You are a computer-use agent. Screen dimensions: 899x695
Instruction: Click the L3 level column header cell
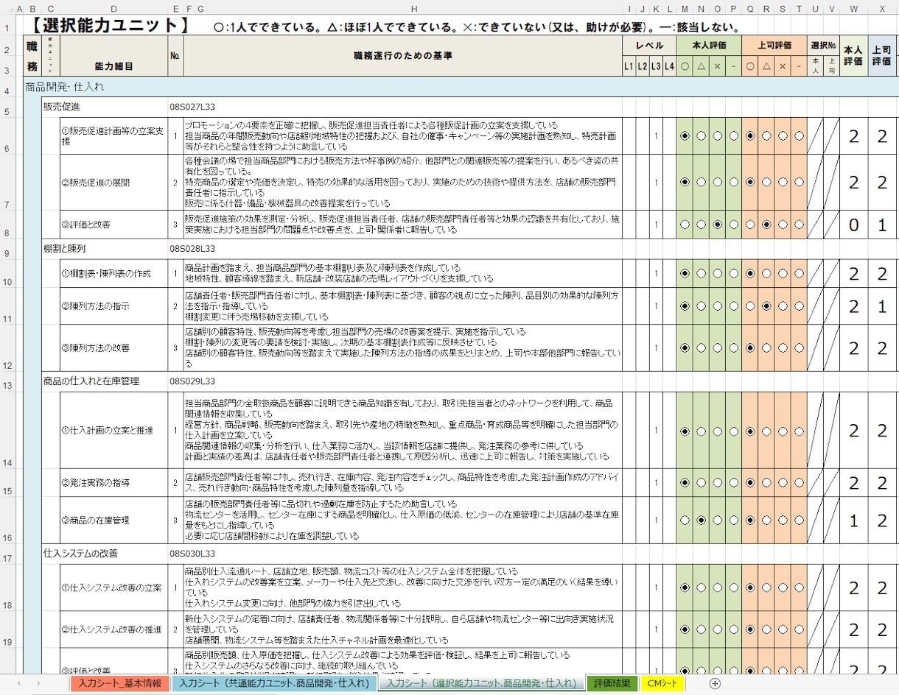coord(655,66)
